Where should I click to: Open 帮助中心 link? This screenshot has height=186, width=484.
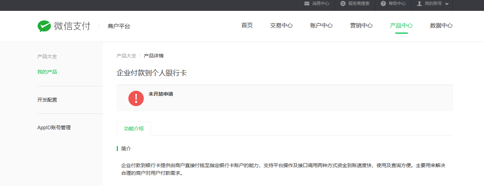(397, 4)
